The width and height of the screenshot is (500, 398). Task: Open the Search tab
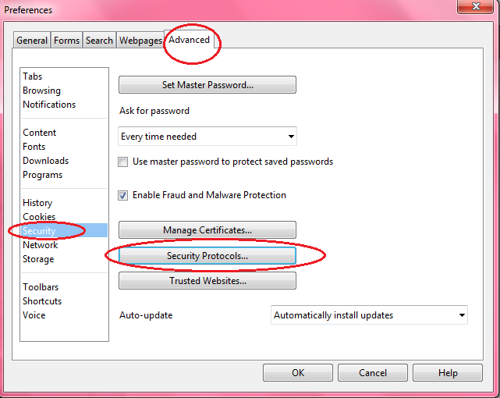(99, 41)
